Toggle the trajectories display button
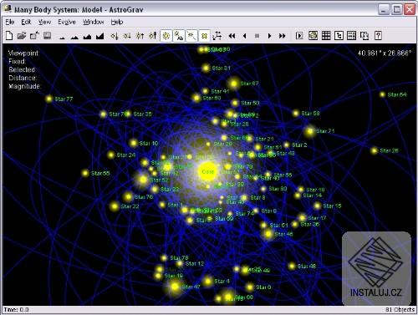The height and width of the screenshot is (315, 418). (191, 36)
